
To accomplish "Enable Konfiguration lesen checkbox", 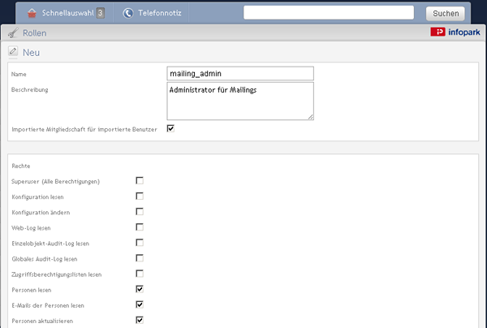I will coord(140,196).
